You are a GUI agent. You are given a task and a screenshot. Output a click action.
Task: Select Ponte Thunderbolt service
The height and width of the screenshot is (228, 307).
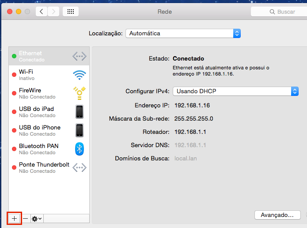pyautogui.click(x=49, y=167)
